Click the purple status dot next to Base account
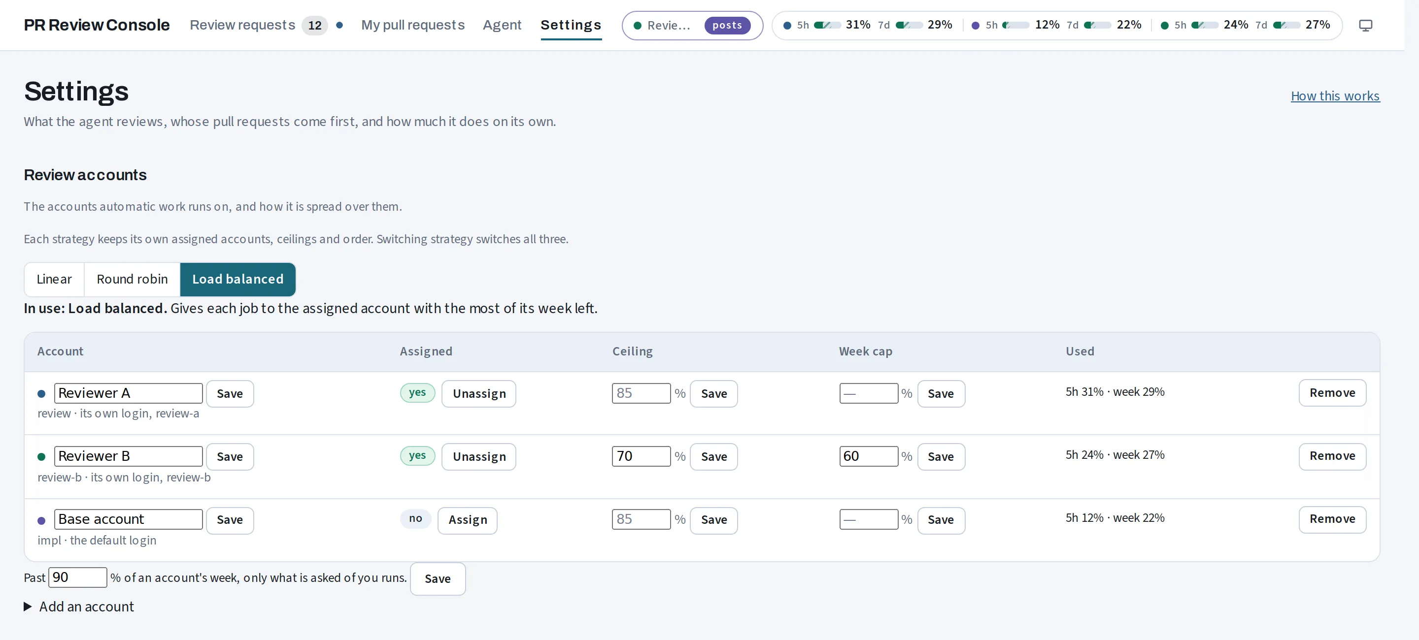Screen dimensions: 1419x640 (41, 520)
